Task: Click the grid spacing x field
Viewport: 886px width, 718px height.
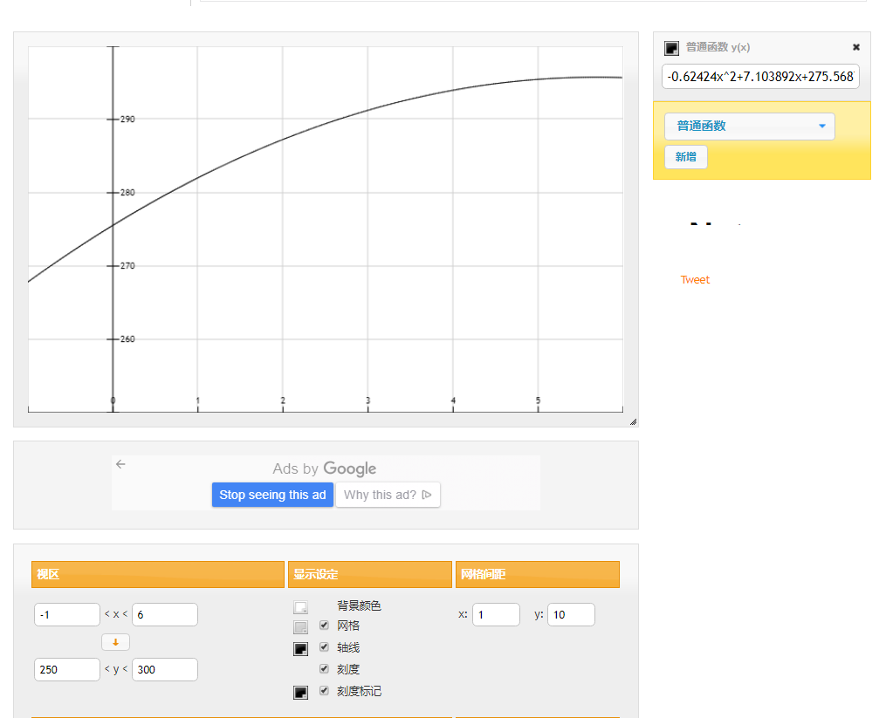Action: pyautogui.click(x=496, y=615)
